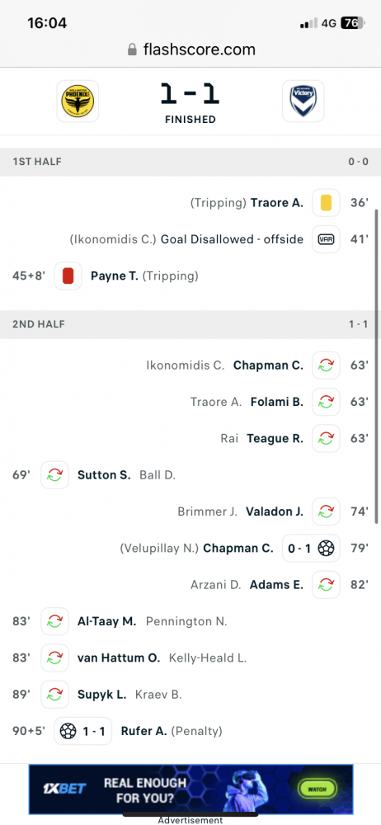Tap the substitution icon next to Adams E.

(326, 585)
